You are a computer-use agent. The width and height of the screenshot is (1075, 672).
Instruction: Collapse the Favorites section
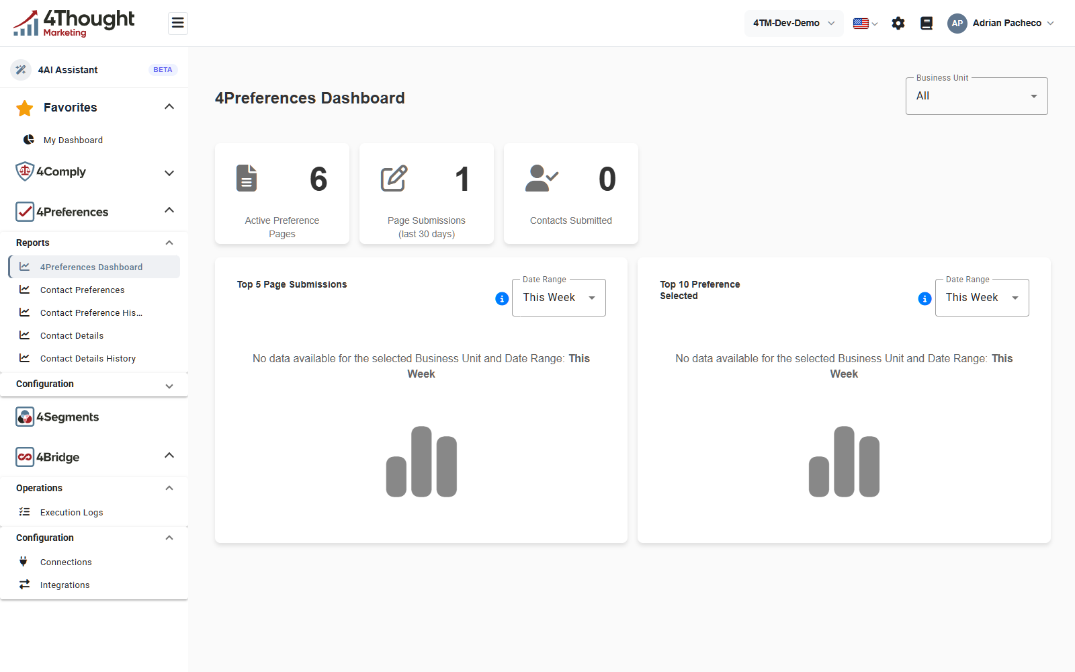click(x=169, y=107)
